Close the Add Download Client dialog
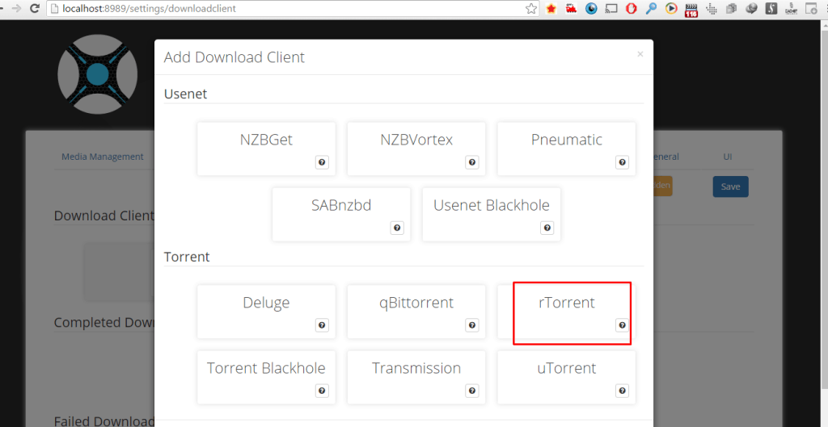 pos(640,54)
